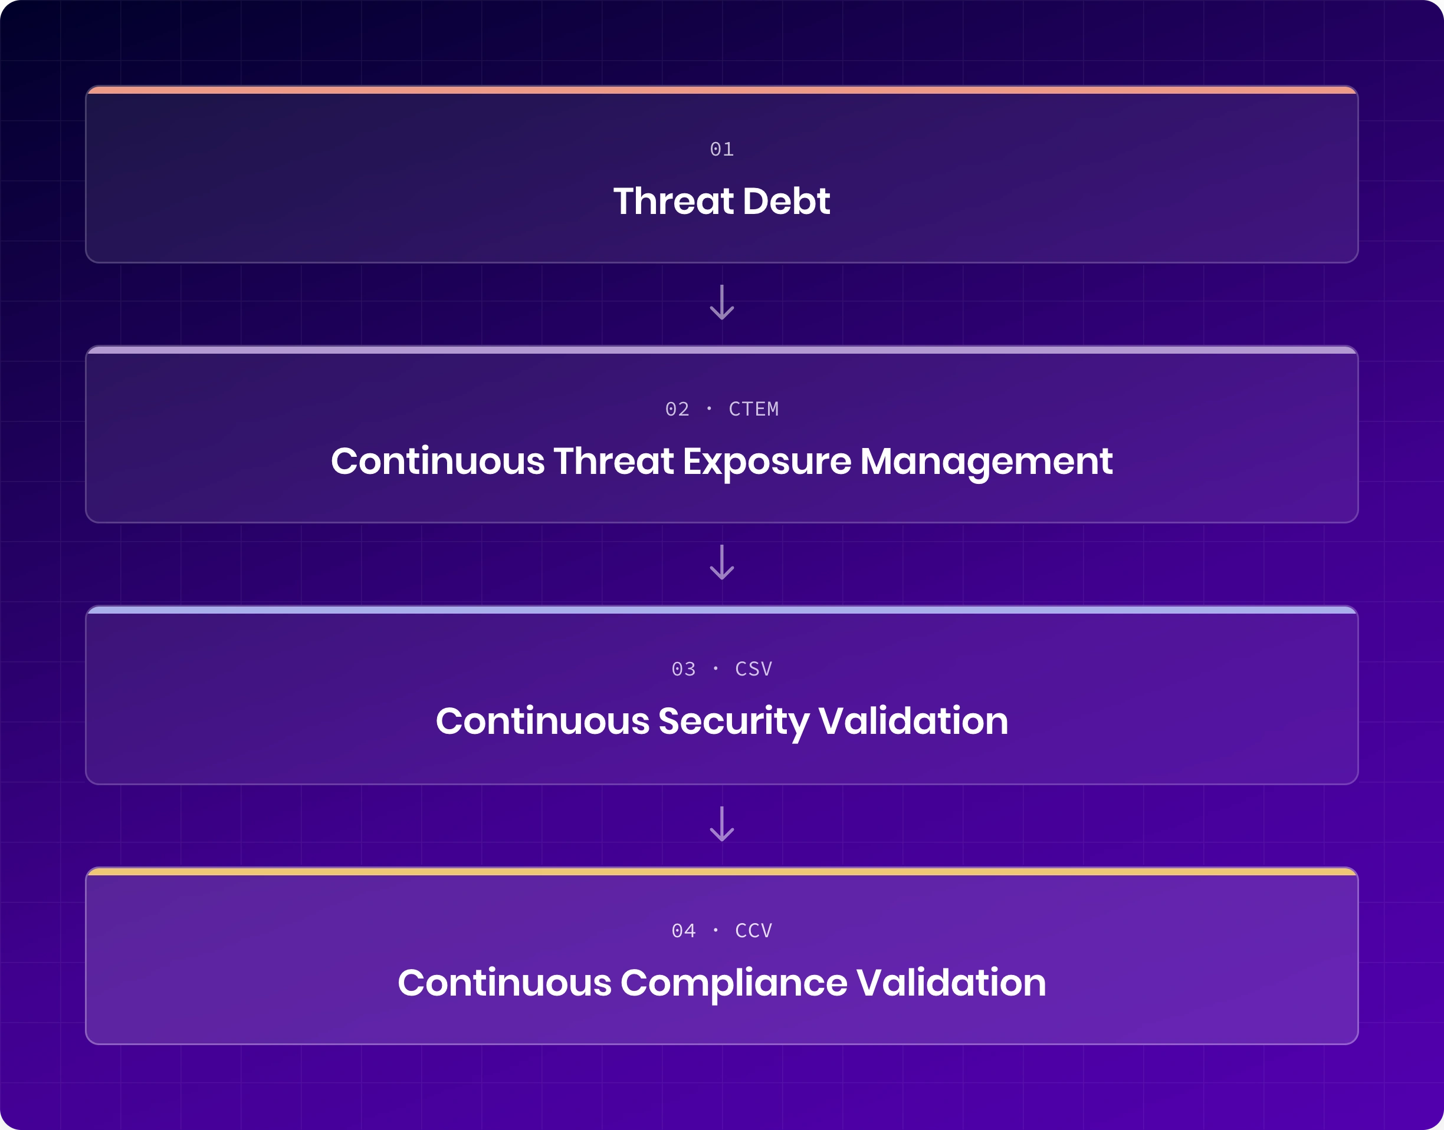The height and width of the screenshot is (1130, 1444).
Task: Select the CTEM card background
Action: pos(721,434)
